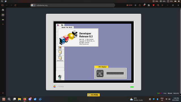
Task: Close the CPU Monitor via its tab box
Action: click(x=96, y=67)
